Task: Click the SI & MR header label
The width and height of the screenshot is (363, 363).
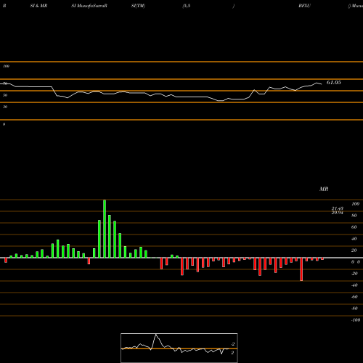Action: (38, 6)
